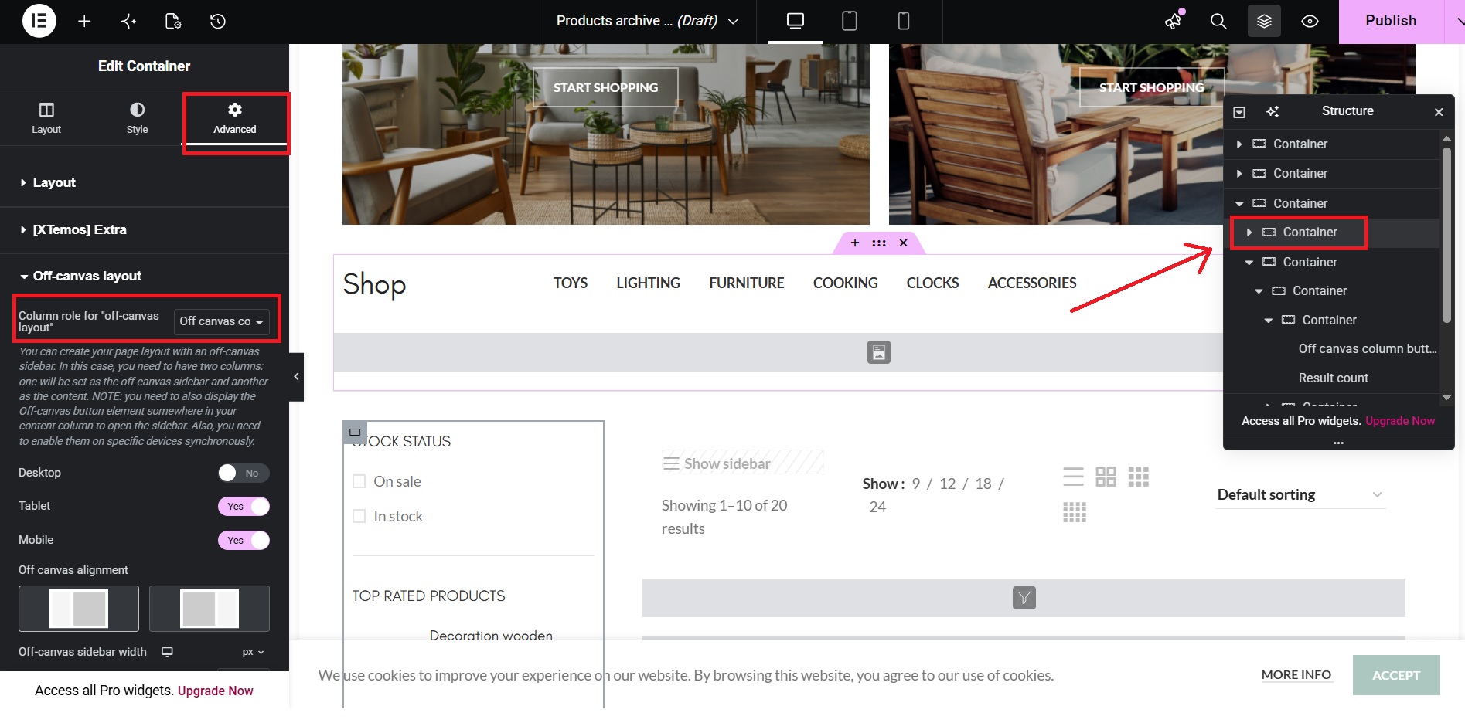Check the In stock checkbox
The height and width of the screenshot is (723, 1465).
(359, 516)
